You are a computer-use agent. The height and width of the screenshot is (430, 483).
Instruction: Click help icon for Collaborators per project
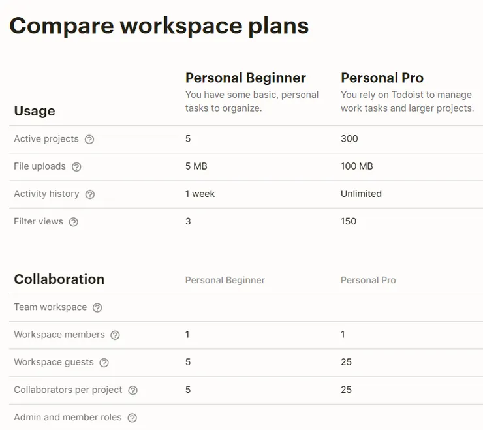click(132, 390)
